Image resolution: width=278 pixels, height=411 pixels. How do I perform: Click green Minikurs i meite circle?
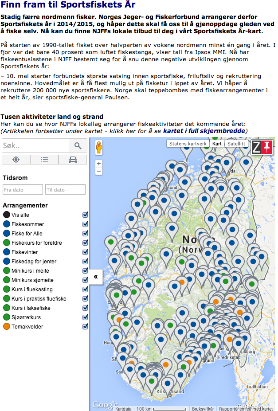point(7,270)
